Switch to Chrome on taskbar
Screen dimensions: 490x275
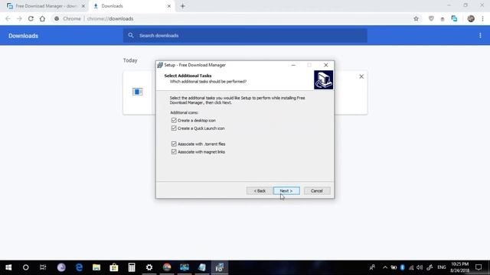pyautogui.click(x=167, y=267)
